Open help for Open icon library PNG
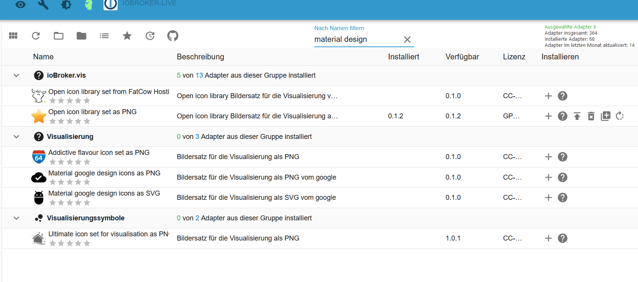The height and width of the screenshot is (282, 638). tap(563, 116)
